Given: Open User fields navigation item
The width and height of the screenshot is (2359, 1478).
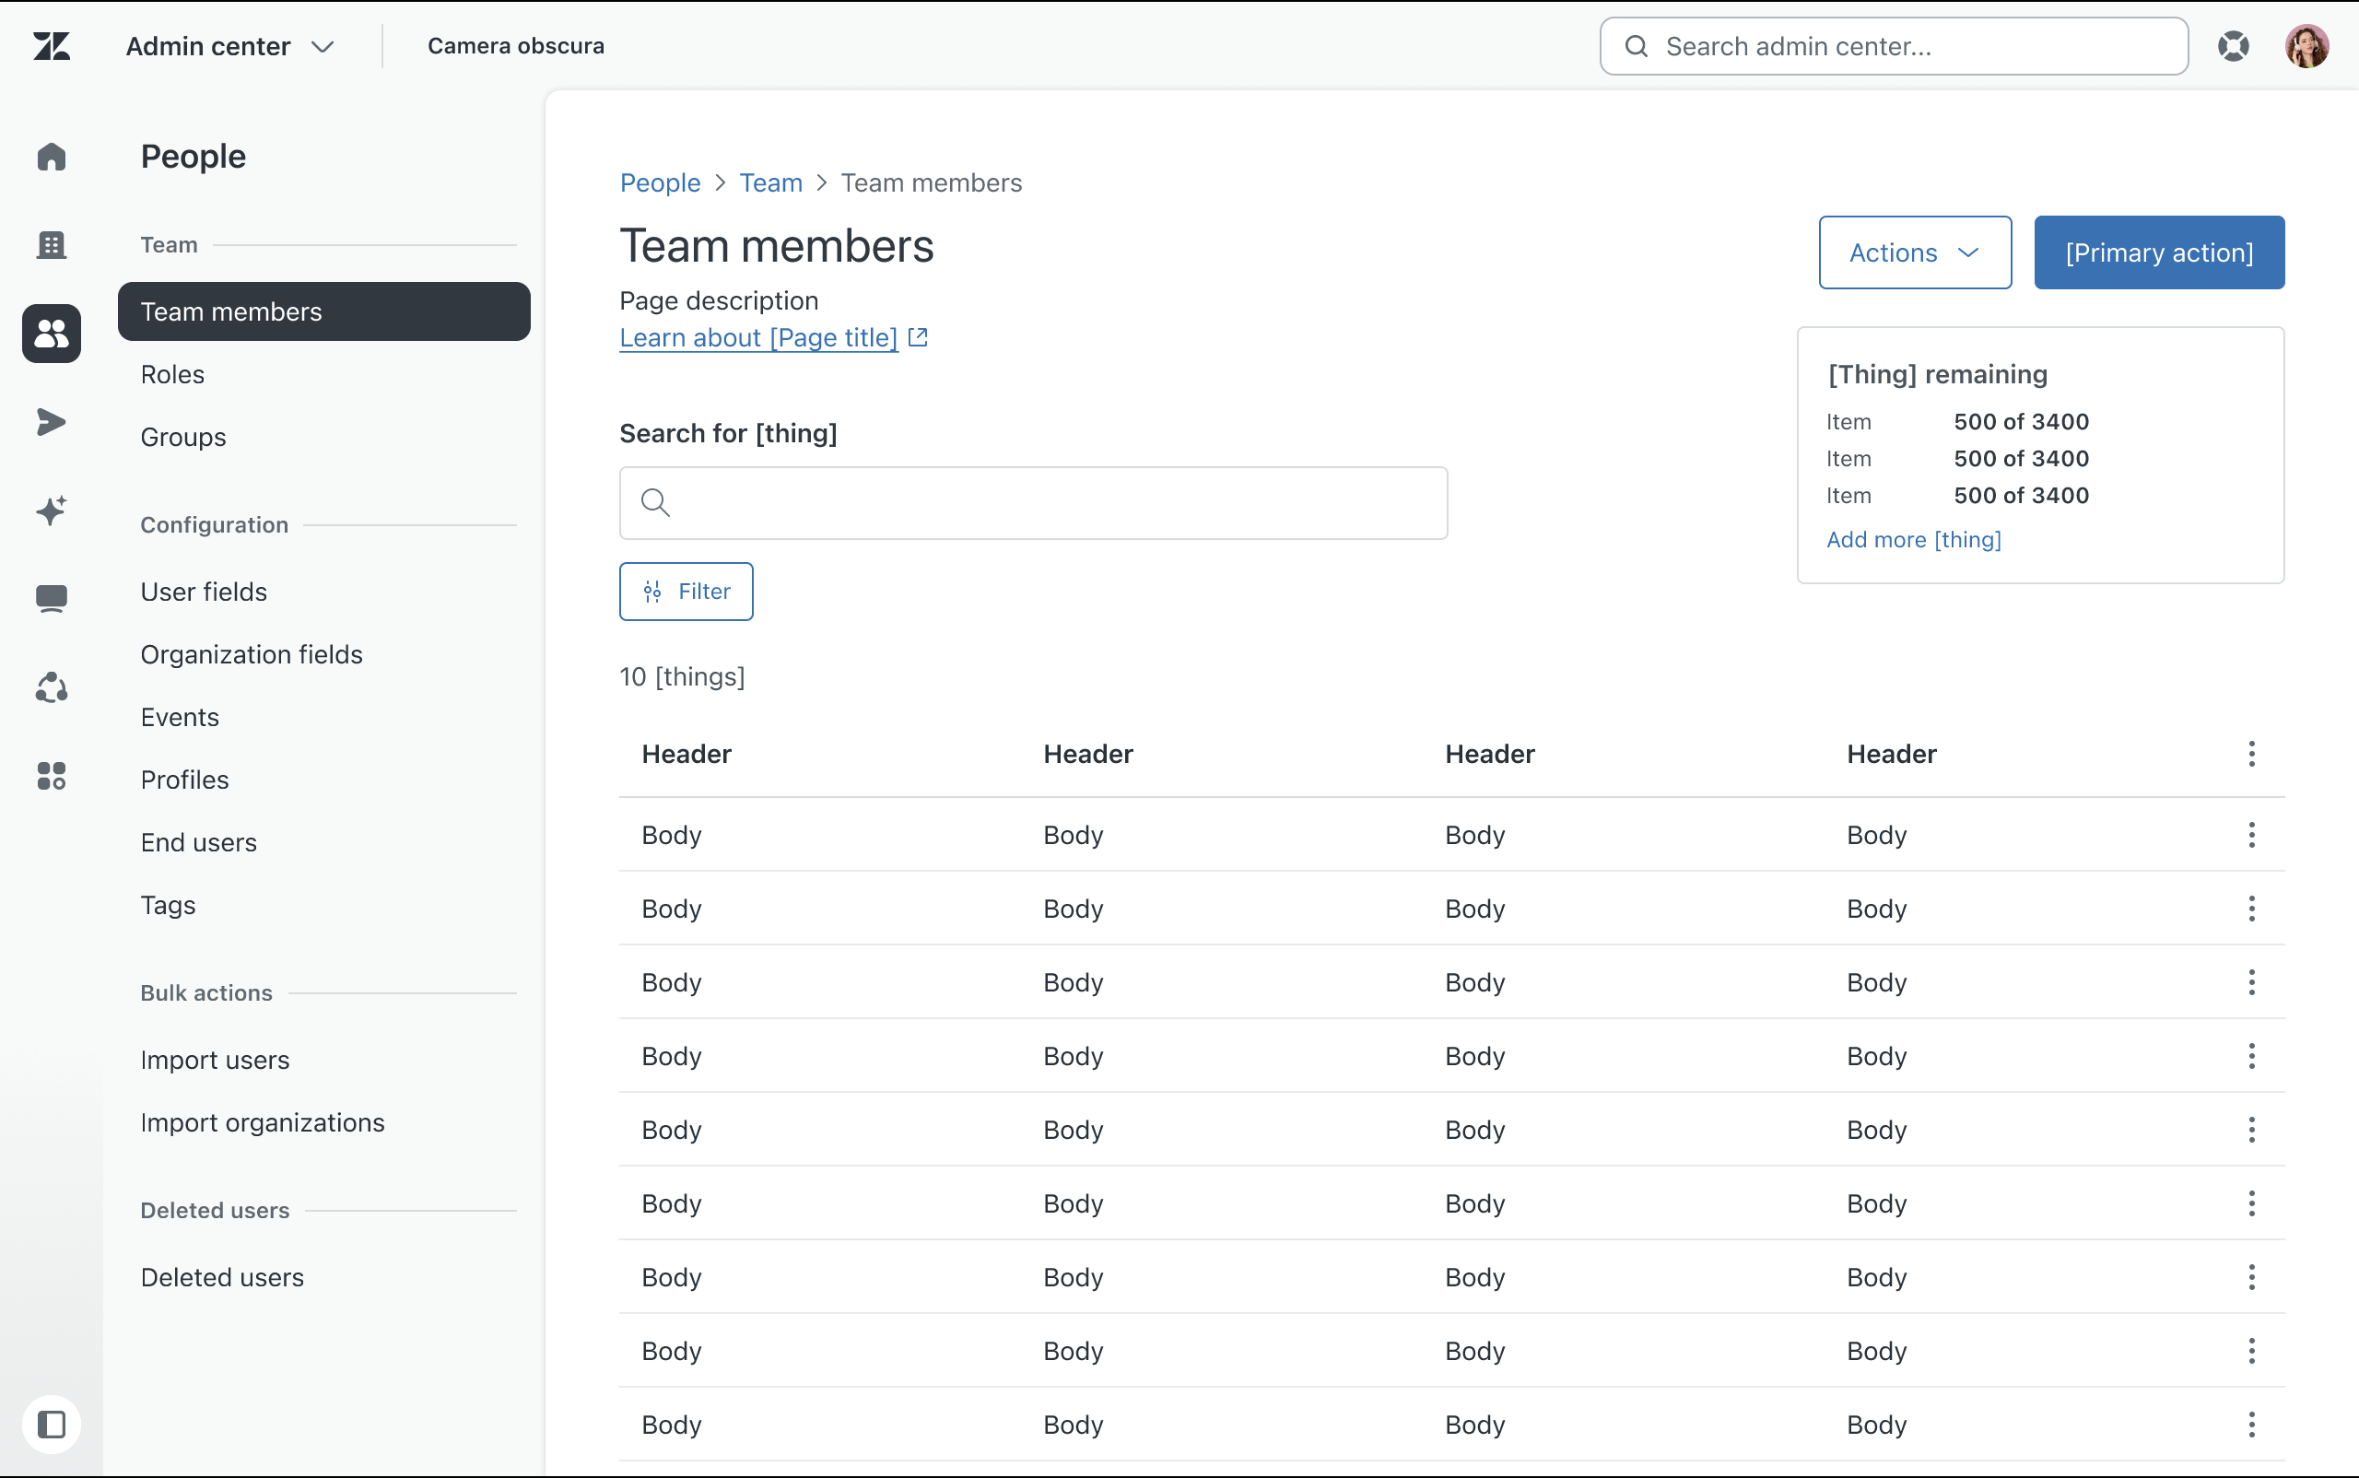Looking at the screenshot, I should coord(204,592).
